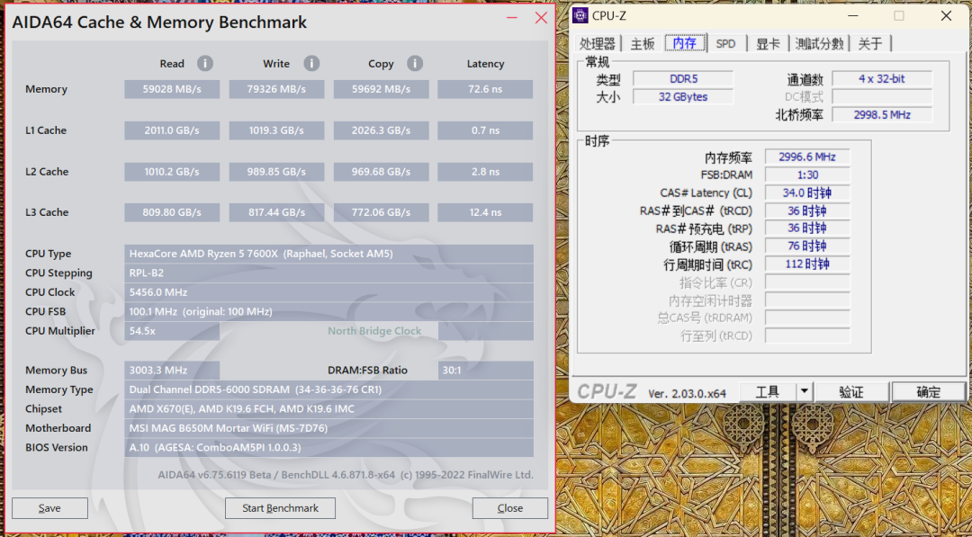Click the empty North Bridge Clock field
Image resolution: width=972 pixels, height=537 pixels.
(485, 331)
